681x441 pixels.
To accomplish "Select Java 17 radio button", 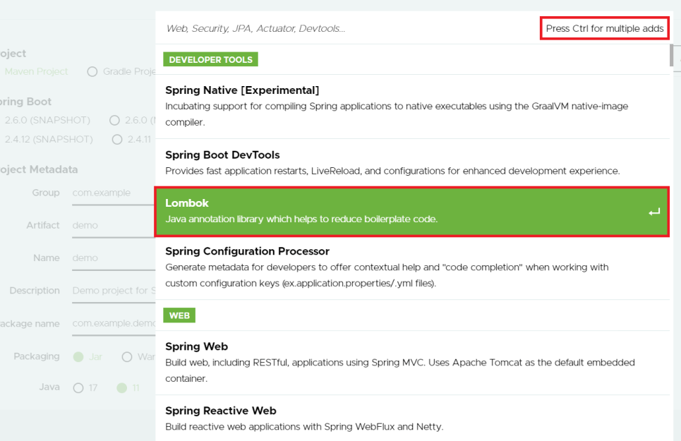I will 78,387.
